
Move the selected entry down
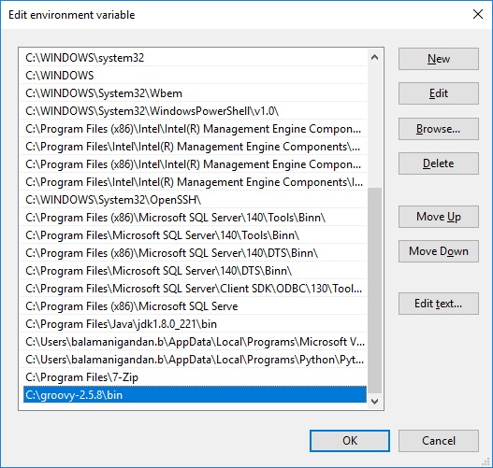click(439, 251)
